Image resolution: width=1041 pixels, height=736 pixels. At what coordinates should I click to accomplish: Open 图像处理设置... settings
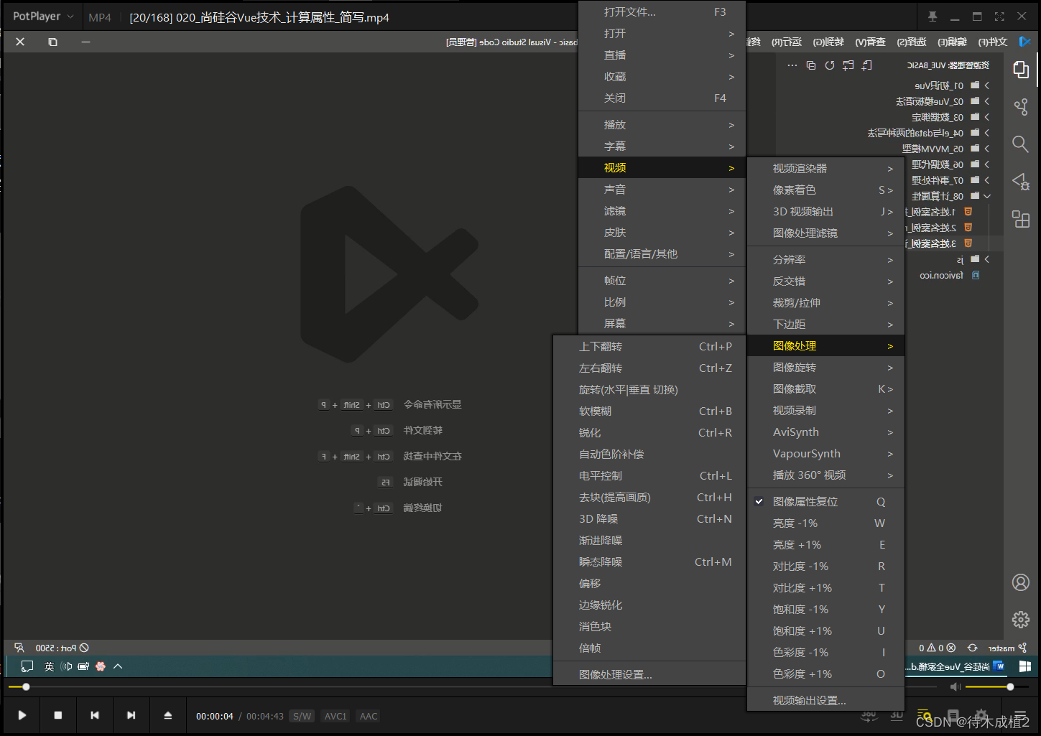coord(649,675)
